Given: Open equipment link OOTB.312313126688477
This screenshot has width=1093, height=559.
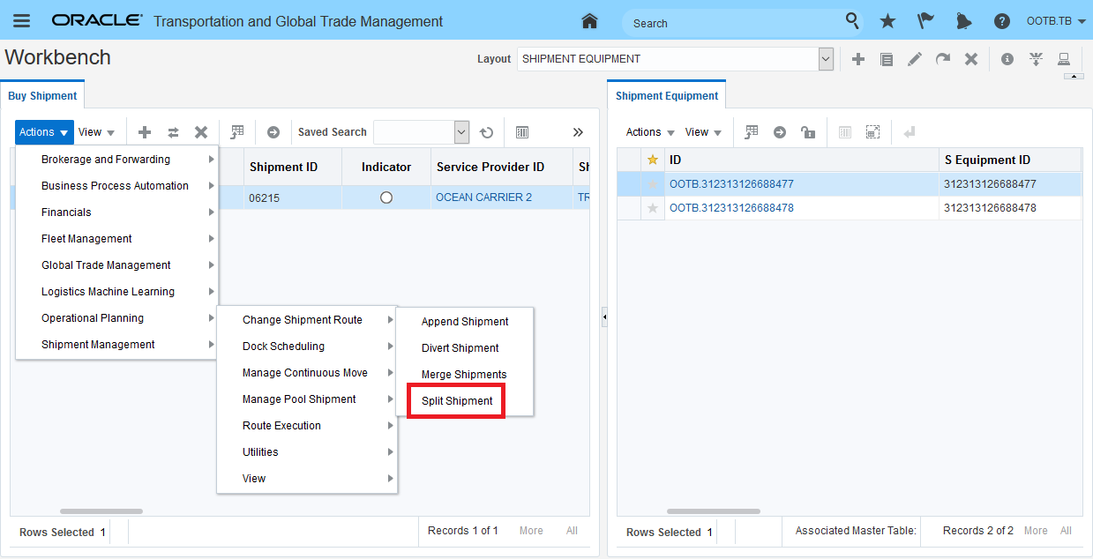Looking at the screenshot, I should 731,184.
